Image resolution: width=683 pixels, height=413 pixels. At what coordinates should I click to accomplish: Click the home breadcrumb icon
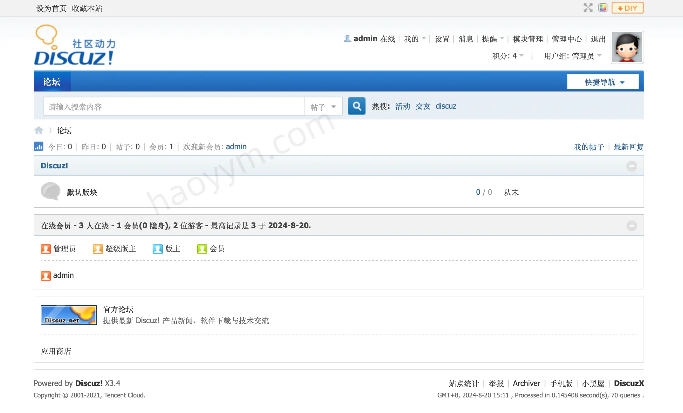pyautogui.click(x=39, y=130)
